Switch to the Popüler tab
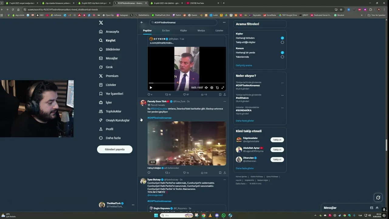The height and width of the screenshot is (219, 389). coord(147,30)
